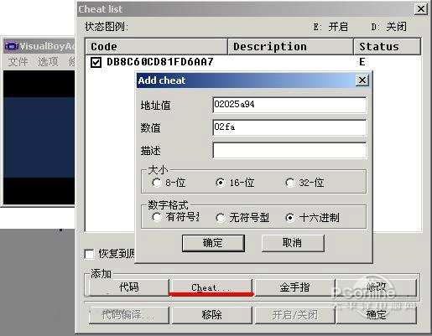Focus the 数值 value input field

click(x=289, y=127)
